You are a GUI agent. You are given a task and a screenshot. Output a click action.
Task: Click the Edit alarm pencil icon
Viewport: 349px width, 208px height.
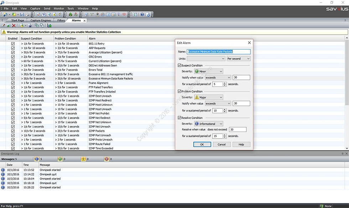point(3,26)
